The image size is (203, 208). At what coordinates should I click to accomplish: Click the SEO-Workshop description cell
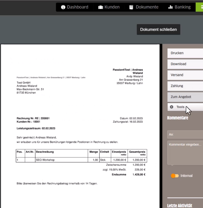[61, 160]
